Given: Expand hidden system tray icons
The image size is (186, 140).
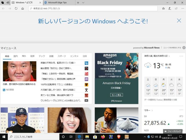Looking at the screenshot, I should pyautogui.click(x=145, y=137).
